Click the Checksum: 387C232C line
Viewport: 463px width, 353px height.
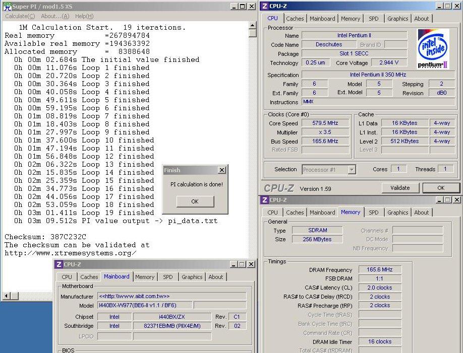coord(45,237)
